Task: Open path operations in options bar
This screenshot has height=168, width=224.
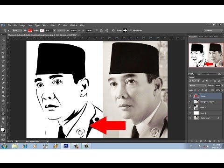Action: pos(97,30)
